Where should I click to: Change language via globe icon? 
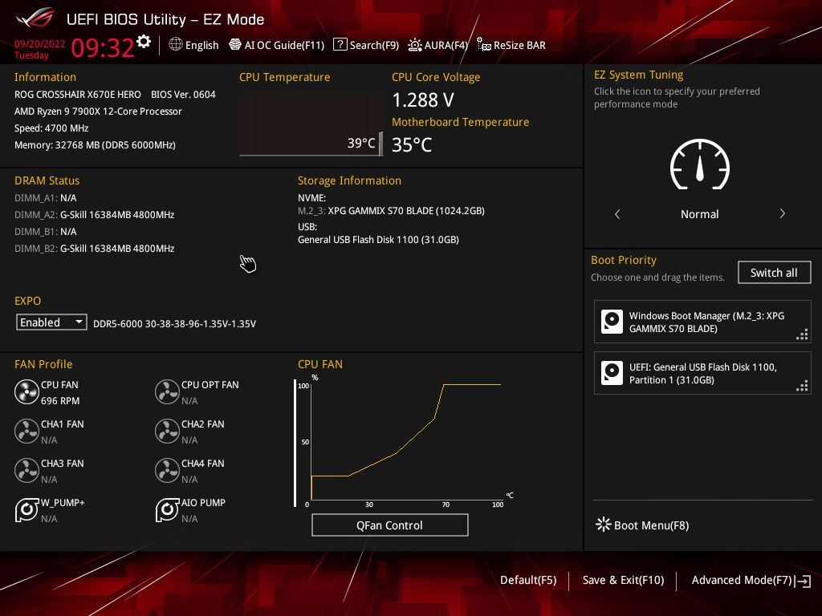coord(176,45)
